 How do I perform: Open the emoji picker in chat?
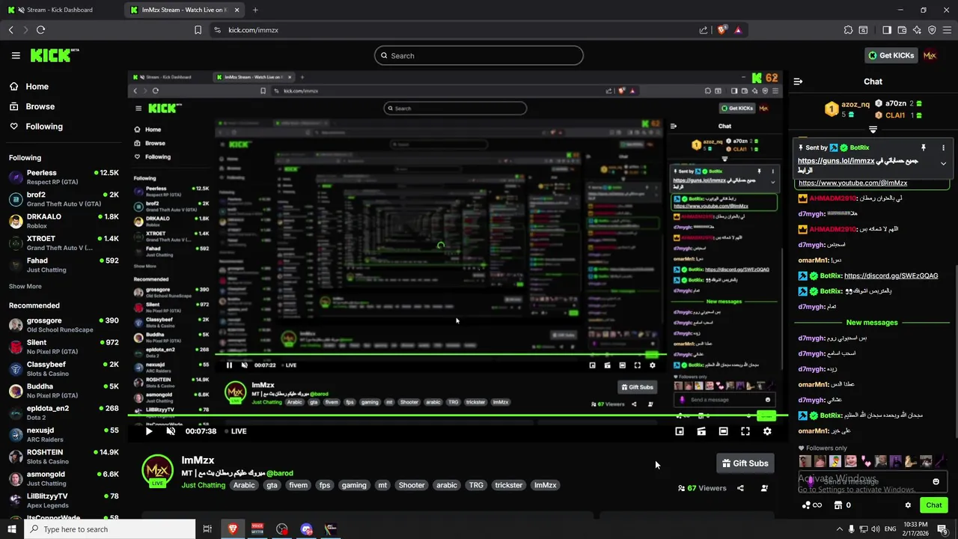(x=936, y=481)
